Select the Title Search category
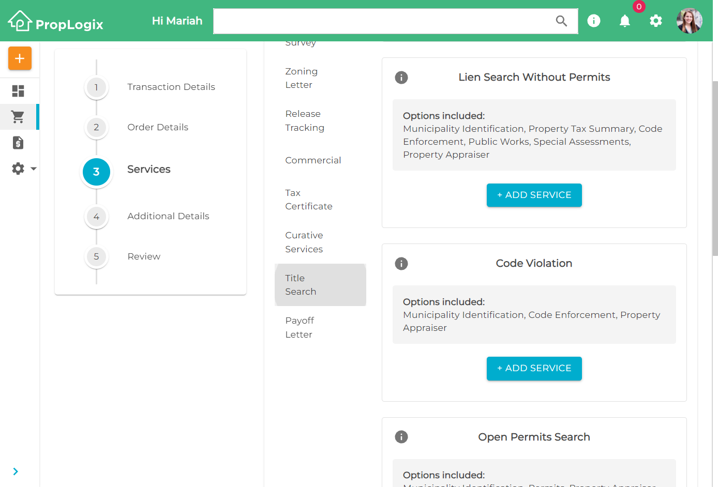718x487 pixels. 320,285
